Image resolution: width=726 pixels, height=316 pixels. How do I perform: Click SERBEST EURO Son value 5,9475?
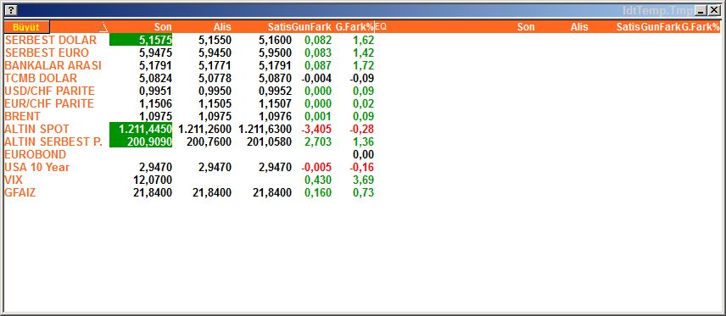point(155,53)
